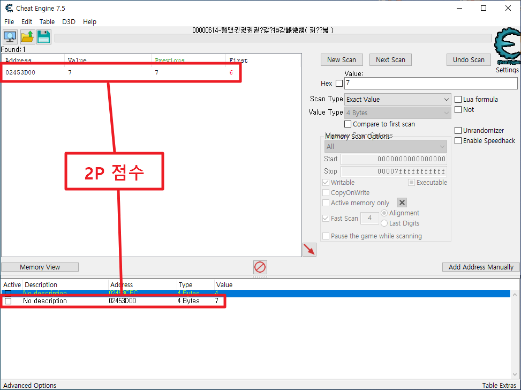
Task: Click the 4 Bytes type cell of 02453D00
Action: 188,301
